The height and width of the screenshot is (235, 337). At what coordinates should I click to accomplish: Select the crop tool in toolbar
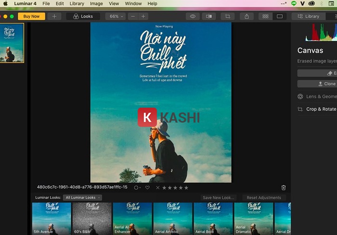(x=228, y=16)
